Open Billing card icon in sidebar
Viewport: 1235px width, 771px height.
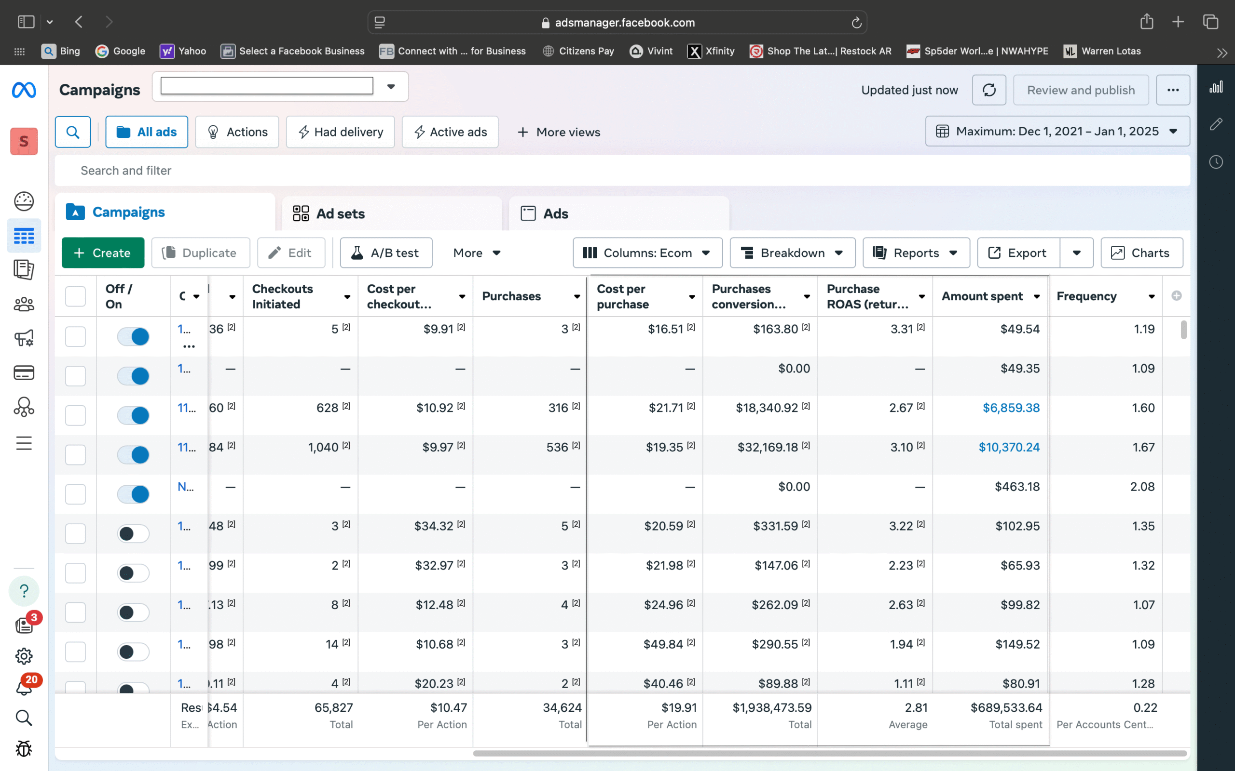click(24, 373)
